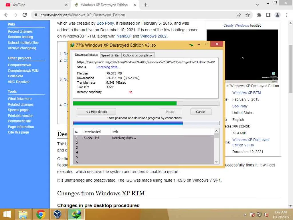Cancel the download
This screenshot has width=293, height=220.
pyautogui.click(x=201, y=112)
